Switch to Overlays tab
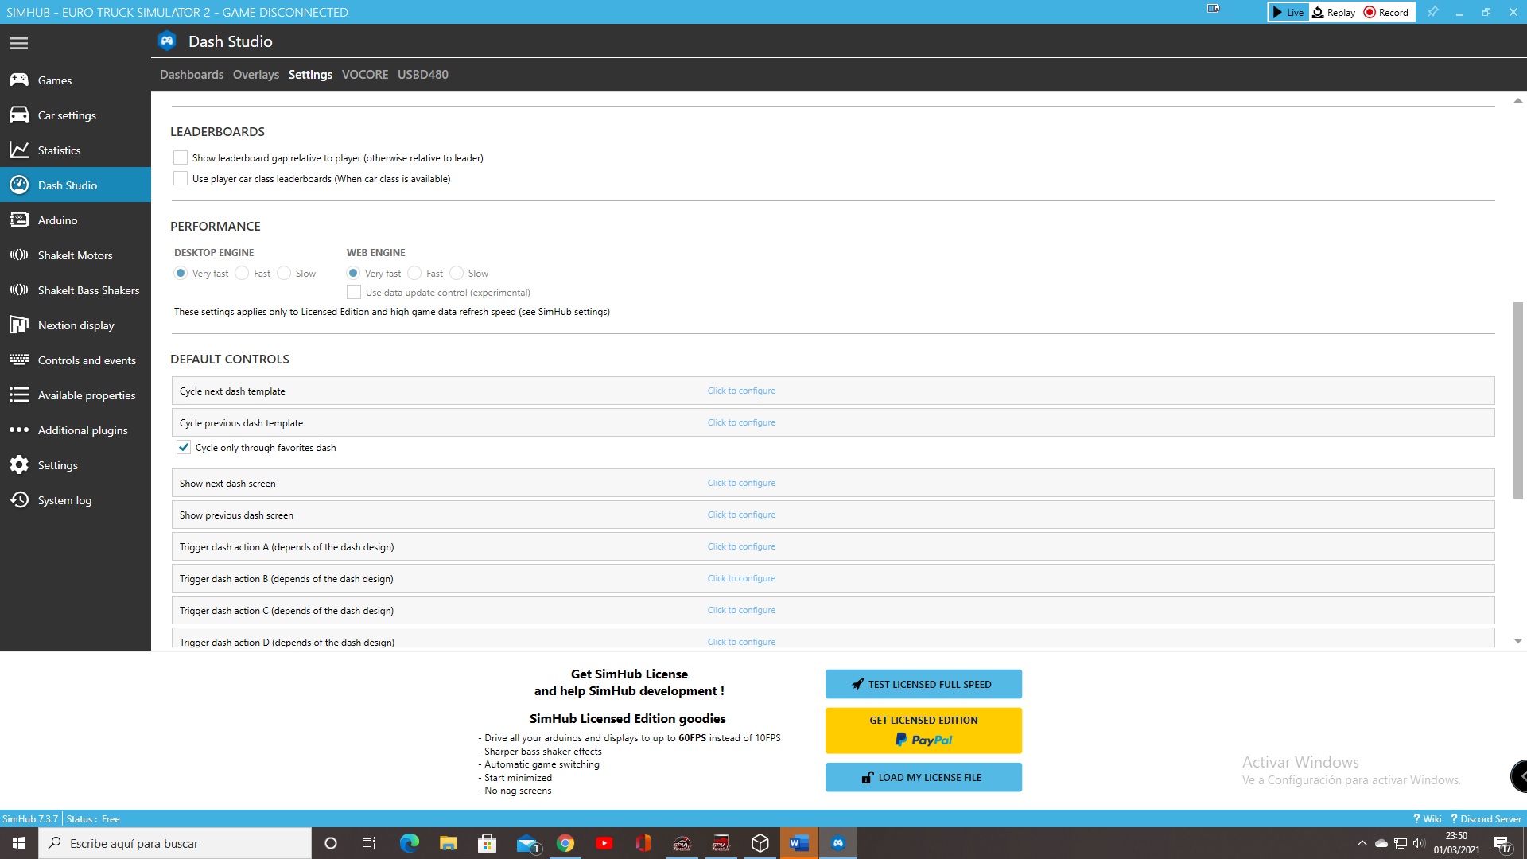The height and width of the screenshot is (859, 1527). coord(256,74)
